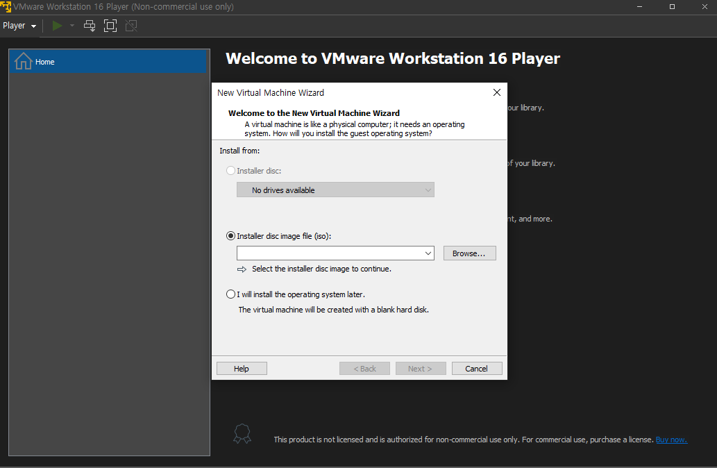The image size is (717, 468).
Task: Click the green Power On play icon
Action: (x=57, y=26)
